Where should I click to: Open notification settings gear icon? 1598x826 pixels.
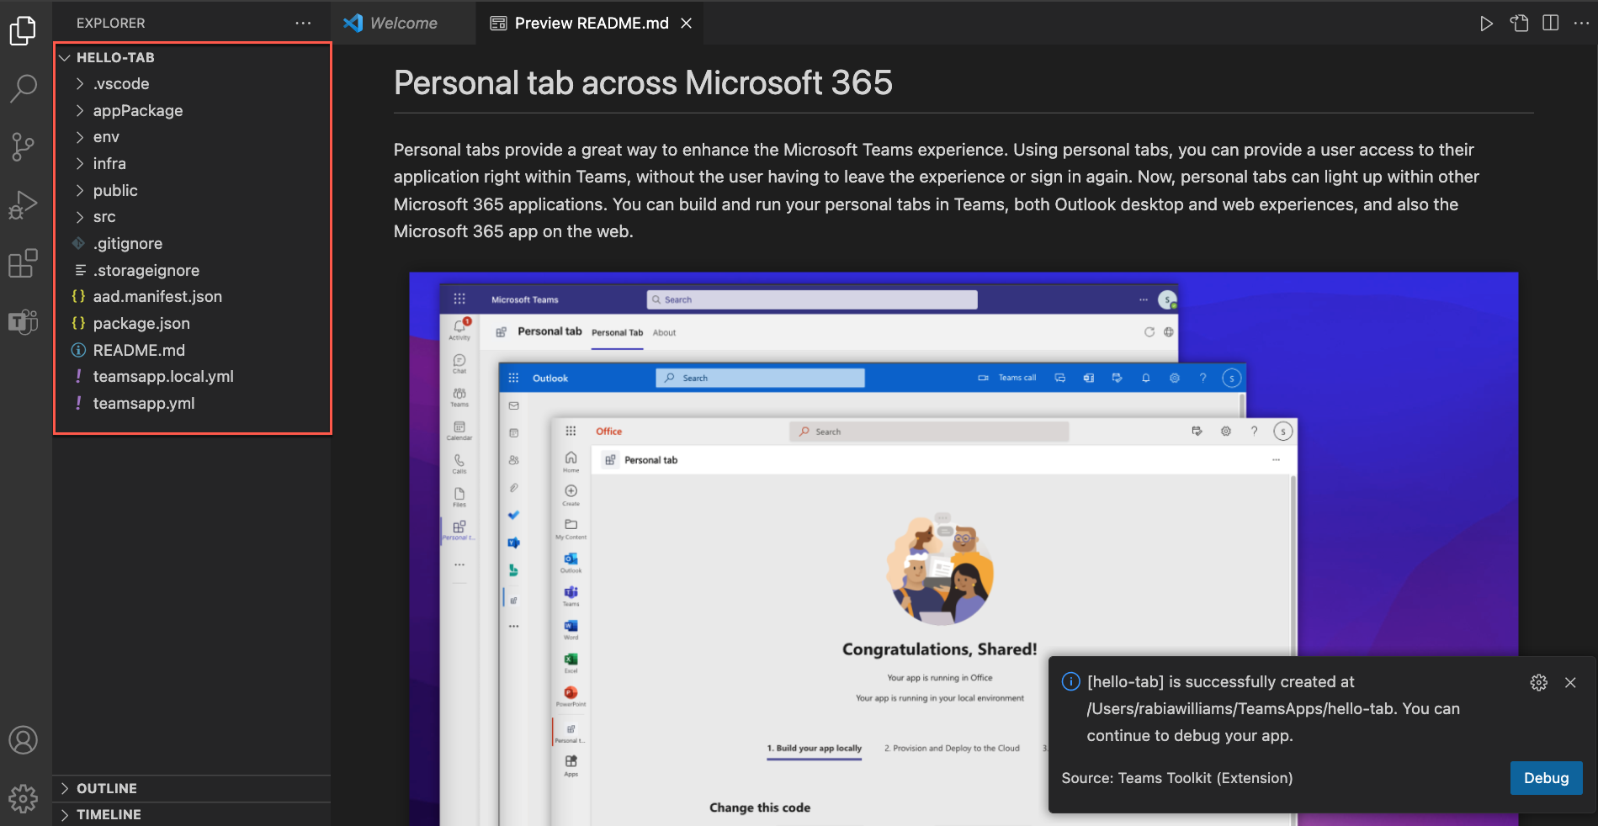1539,682
